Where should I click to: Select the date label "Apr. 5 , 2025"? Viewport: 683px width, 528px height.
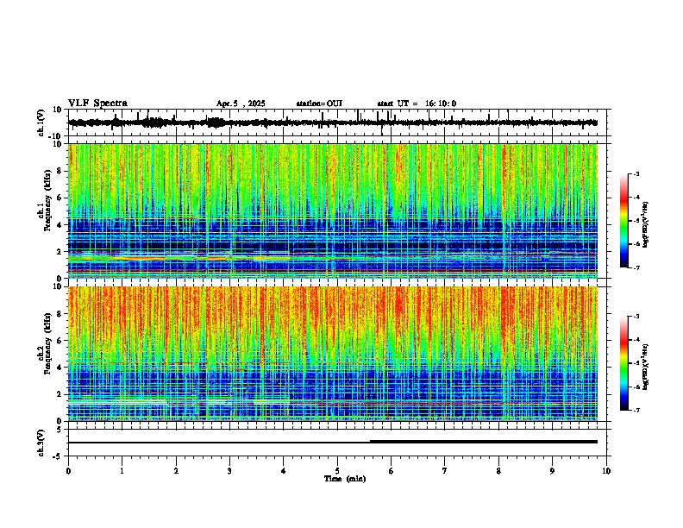[241, 104]
